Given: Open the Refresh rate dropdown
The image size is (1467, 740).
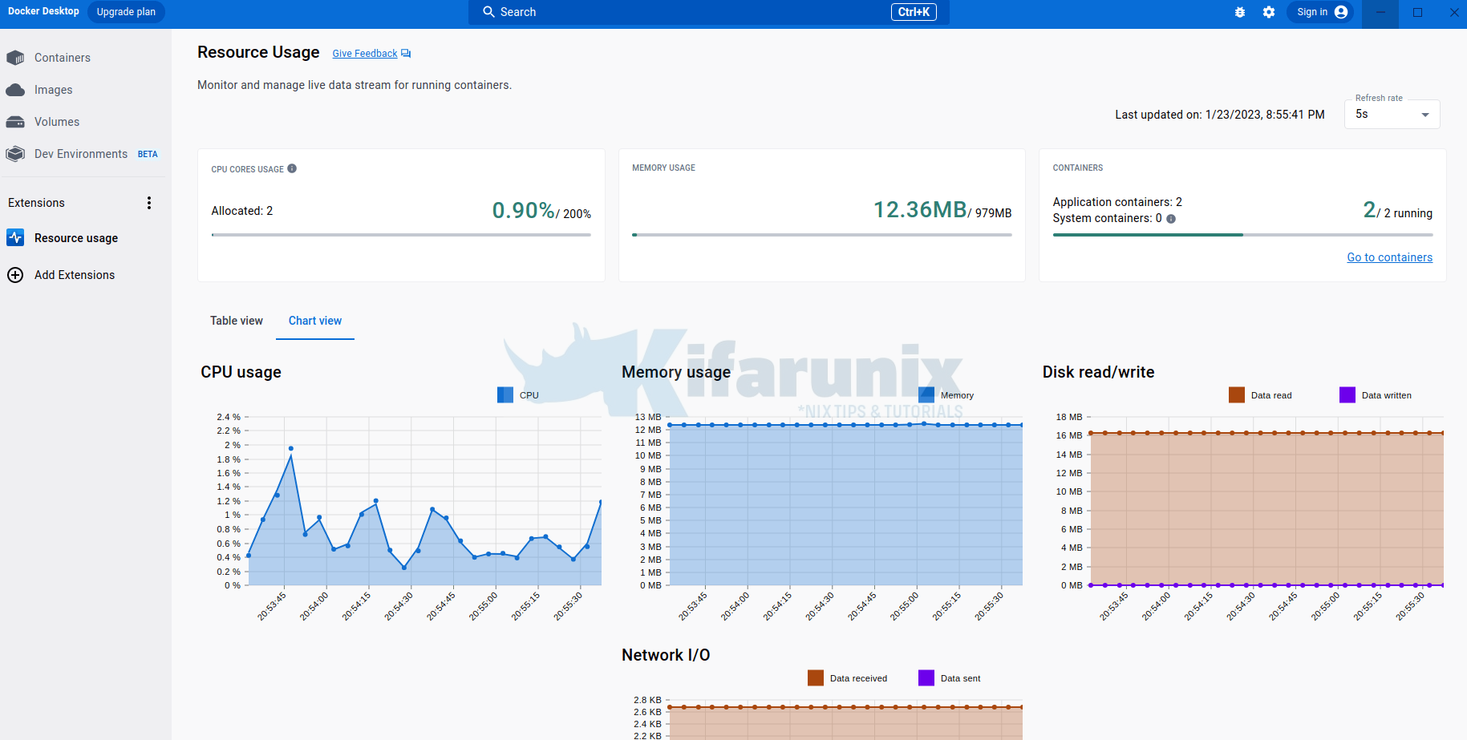Looking at the screenshot, I should click(1392, 115).
